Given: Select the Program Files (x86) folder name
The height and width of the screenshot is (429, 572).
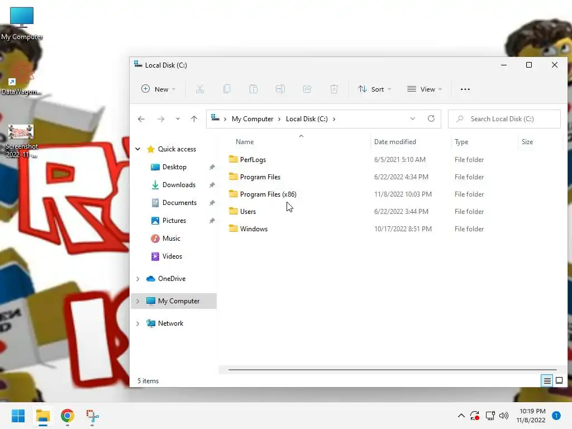Looking at the screenshot, I should (x=268, y=194).
